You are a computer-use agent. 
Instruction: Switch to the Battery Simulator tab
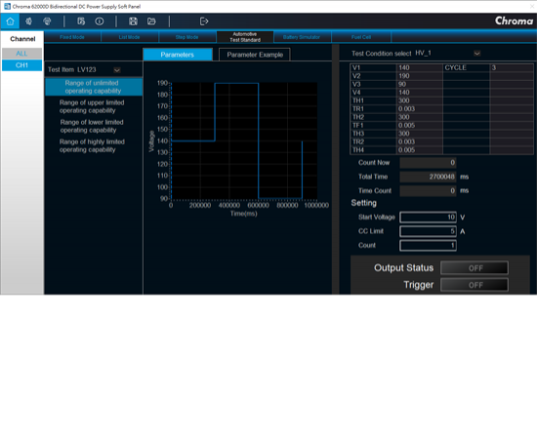point(302,37)
